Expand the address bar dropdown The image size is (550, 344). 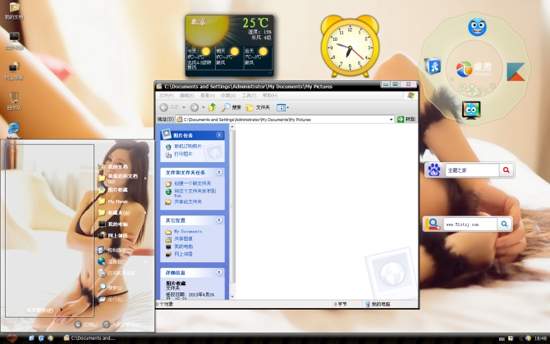pyautogui.click(x=391, y=120)
